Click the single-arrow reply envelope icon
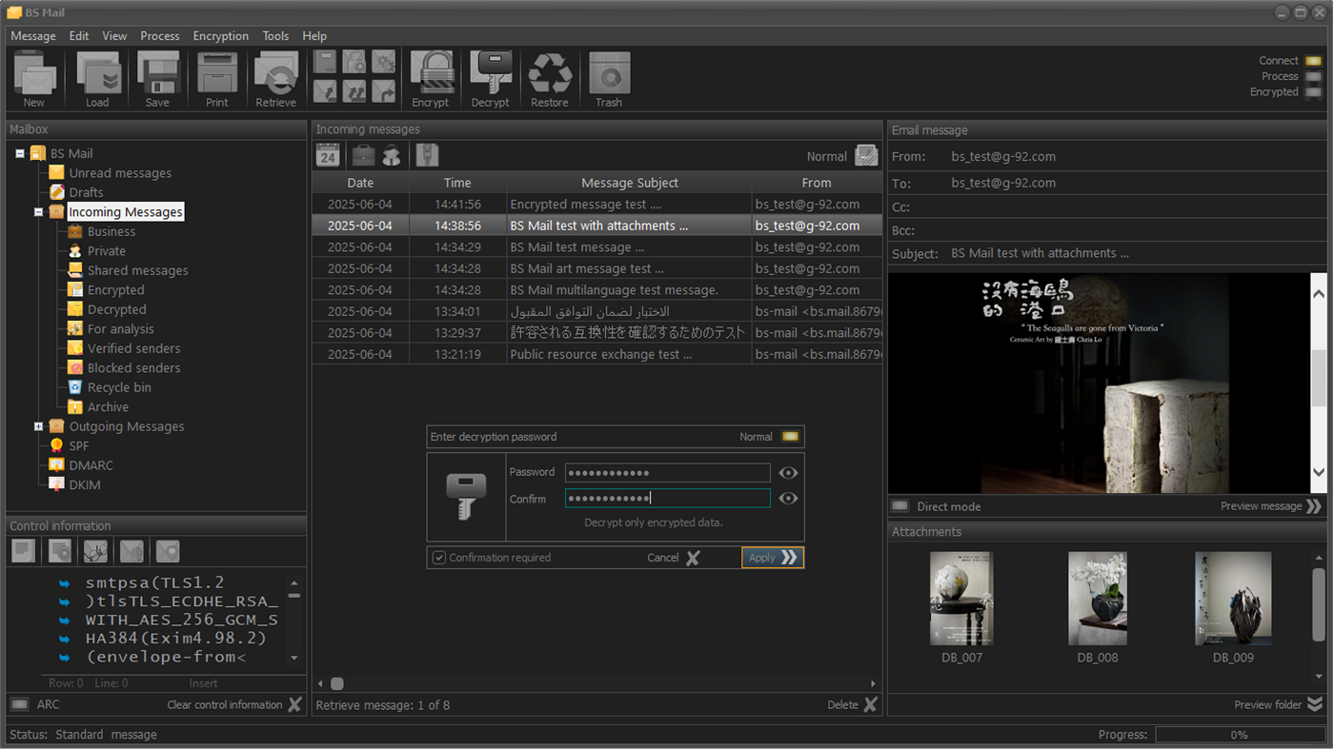 click(326, 90)
